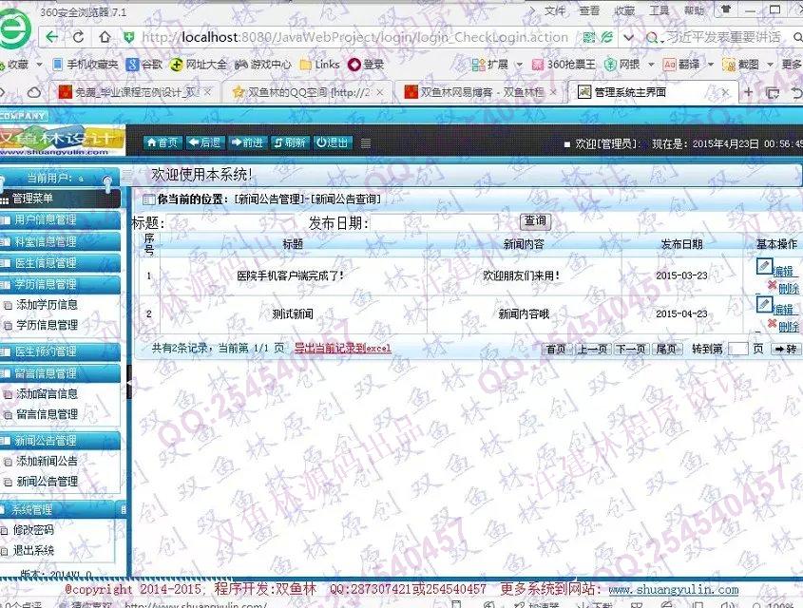This screenshot has width=803, height=608.
Task: Click the 首页 home button in system toolbar
Action: point(163,142)
